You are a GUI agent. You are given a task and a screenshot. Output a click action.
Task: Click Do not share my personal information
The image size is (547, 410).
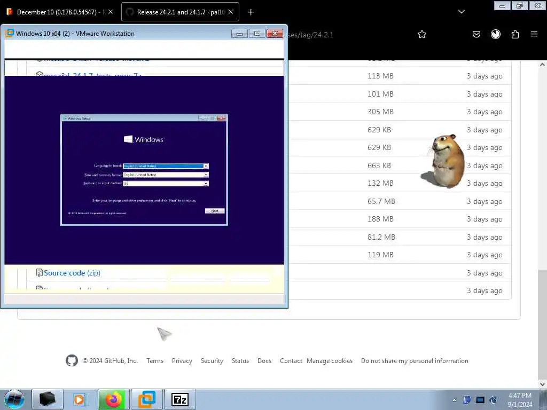pyautogui.click(x=415, y=361)
